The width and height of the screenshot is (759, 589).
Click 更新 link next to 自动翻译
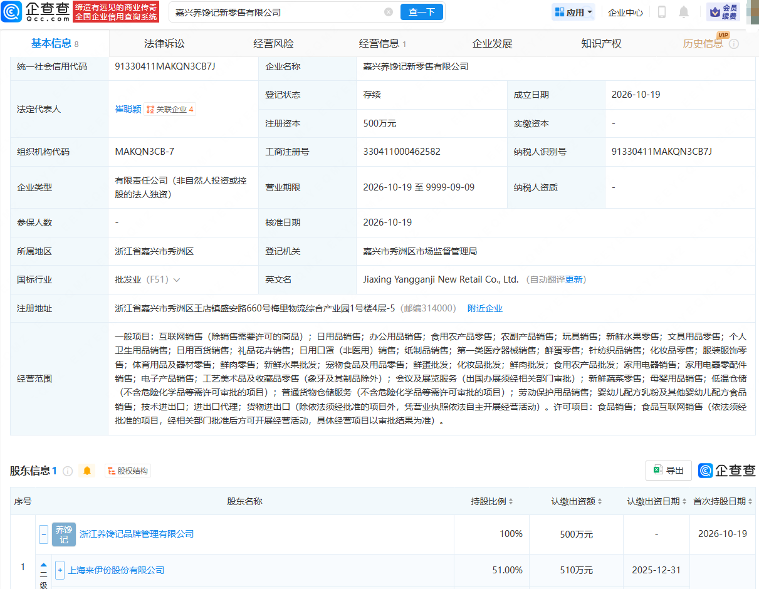[574, 279]
